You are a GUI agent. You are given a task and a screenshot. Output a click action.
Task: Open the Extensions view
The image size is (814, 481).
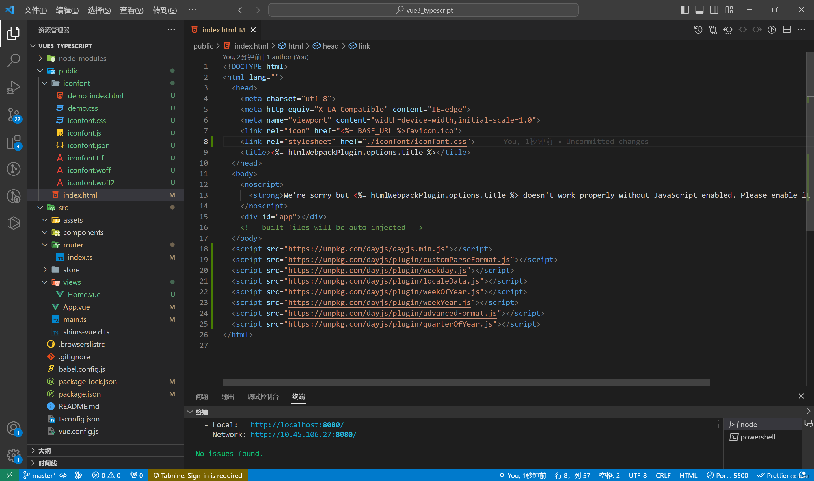click(13, 142)
